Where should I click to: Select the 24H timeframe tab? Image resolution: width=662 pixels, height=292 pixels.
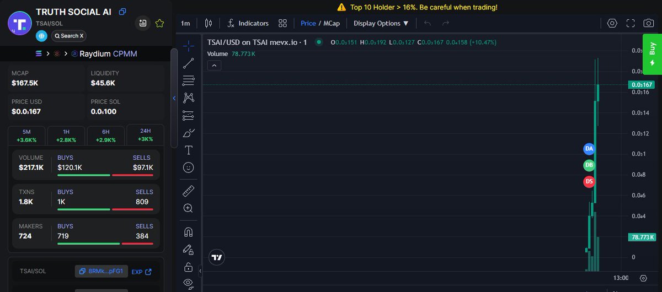[145, 134]
